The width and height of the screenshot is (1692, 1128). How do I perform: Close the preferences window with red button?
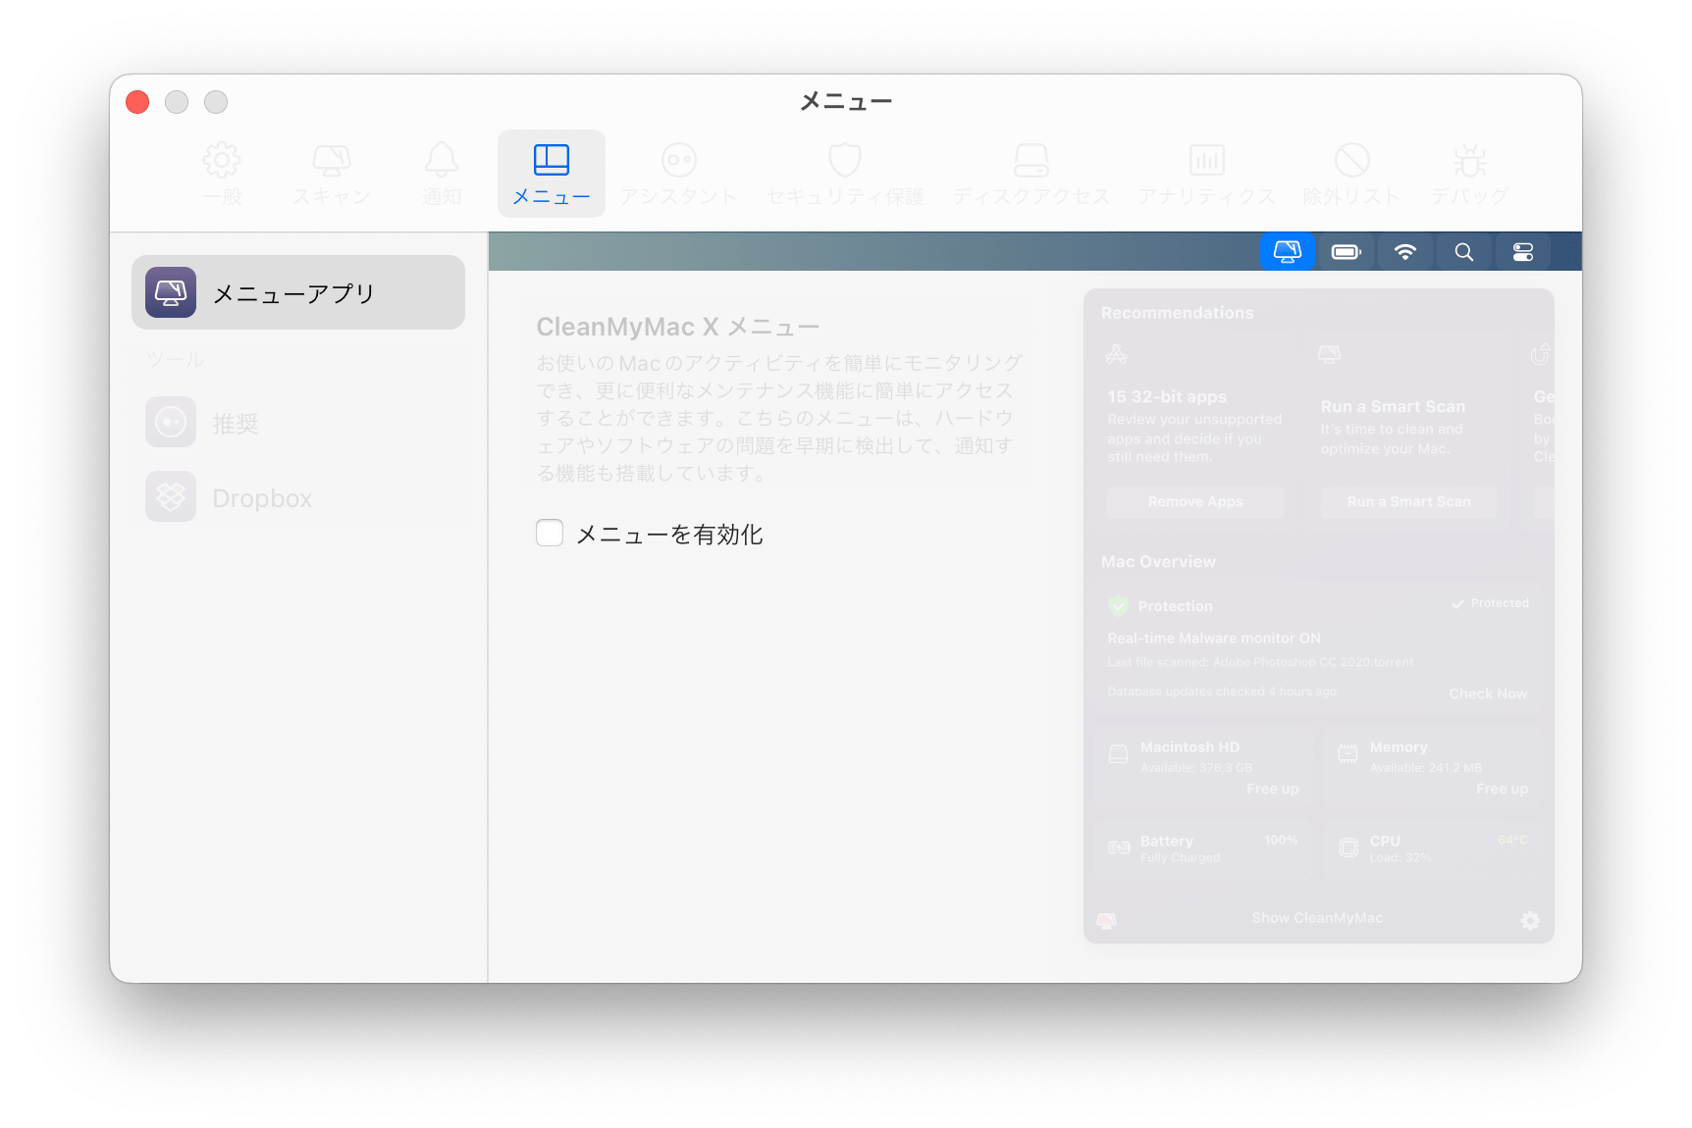coord(137,102)
